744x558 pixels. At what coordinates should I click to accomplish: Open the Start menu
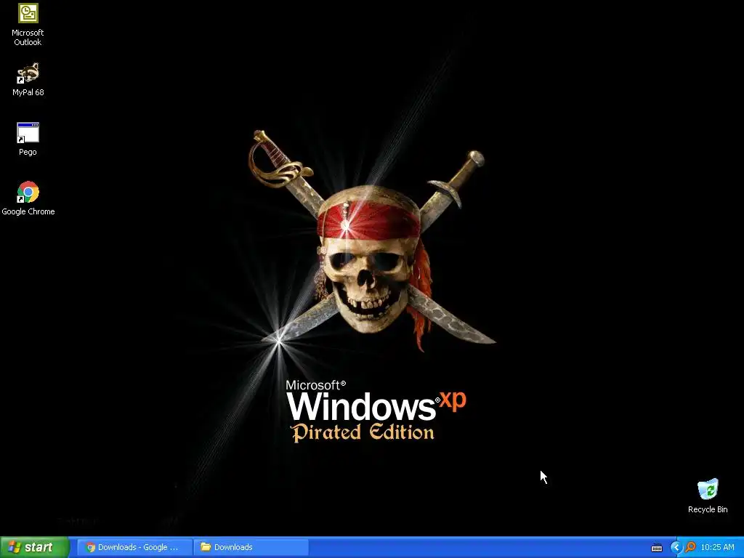click(35, 547)
